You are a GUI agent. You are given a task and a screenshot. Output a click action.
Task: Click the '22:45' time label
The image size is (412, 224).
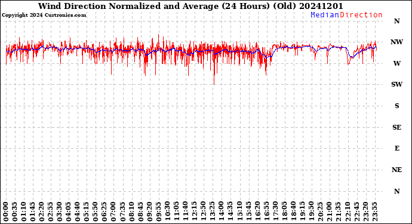(356, 211)
